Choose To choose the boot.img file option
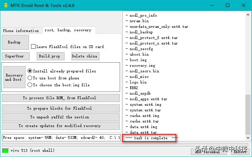The width and height of the screenshot is (252, 157). click(x=30, y=85)
